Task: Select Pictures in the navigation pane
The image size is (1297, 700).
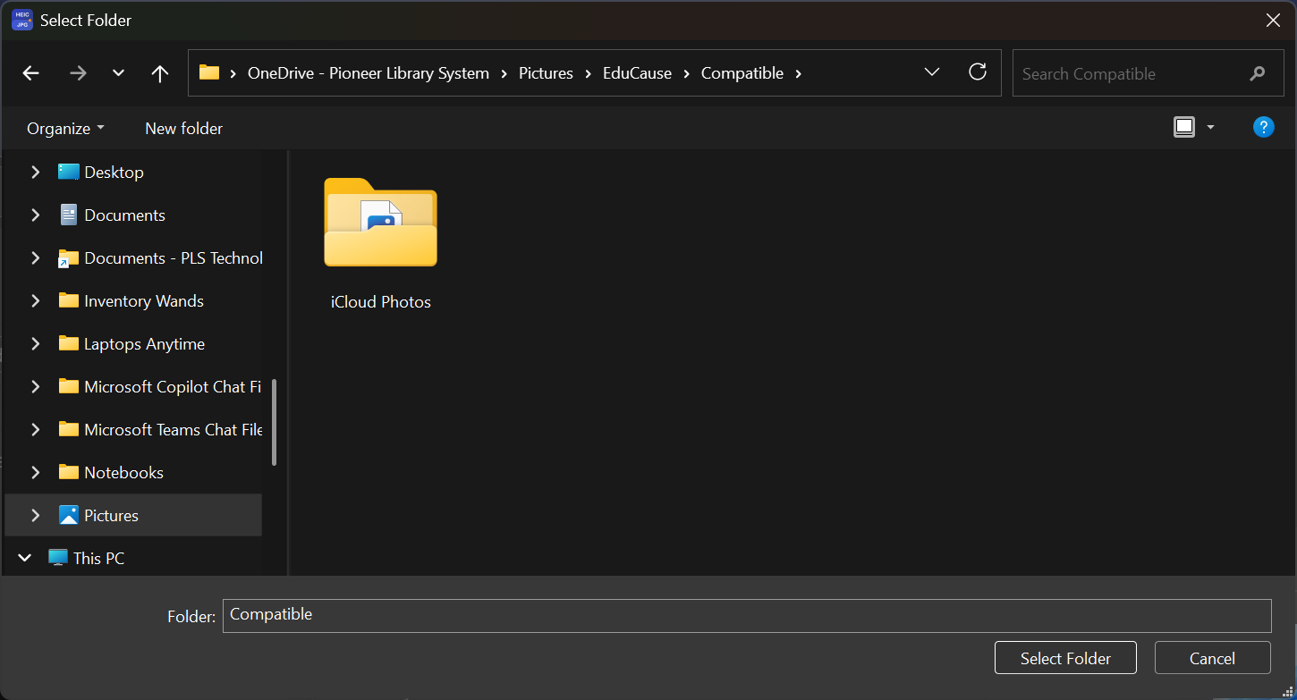Action: 111,515
